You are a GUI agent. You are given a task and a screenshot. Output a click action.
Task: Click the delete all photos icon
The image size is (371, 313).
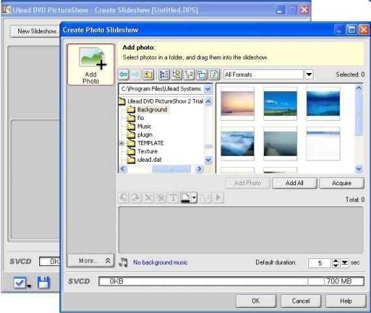pyautogui.click(x=161, y=198)
